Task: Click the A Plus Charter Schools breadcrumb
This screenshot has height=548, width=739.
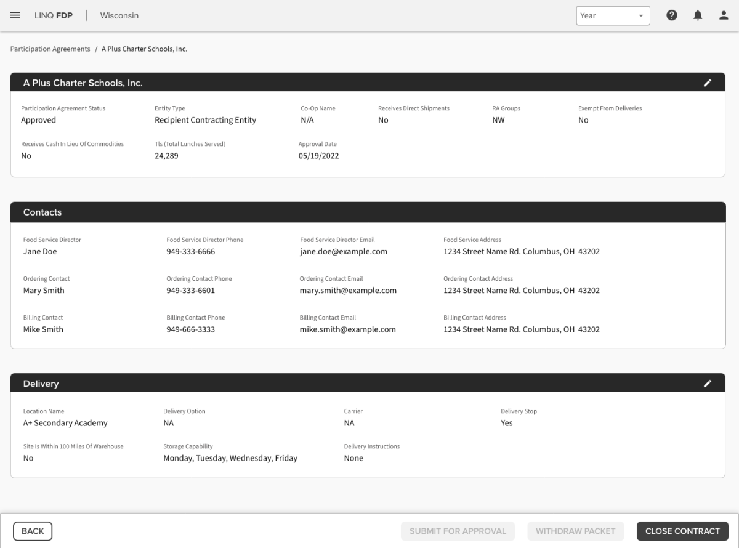Action: click(144, 49)
